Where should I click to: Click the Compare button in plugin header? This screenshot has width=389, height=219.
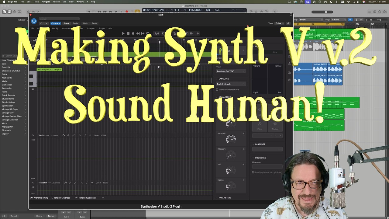(55, 23)
